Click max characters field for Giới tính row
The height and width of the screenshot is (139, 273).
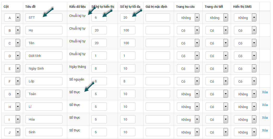point(128,56)
